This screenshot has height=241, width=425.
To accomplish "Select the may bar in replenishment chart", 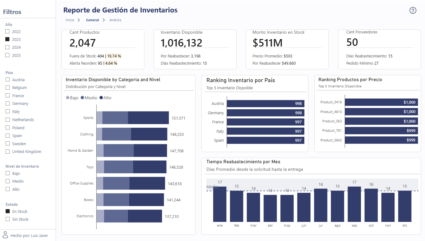I will [287, 209].
